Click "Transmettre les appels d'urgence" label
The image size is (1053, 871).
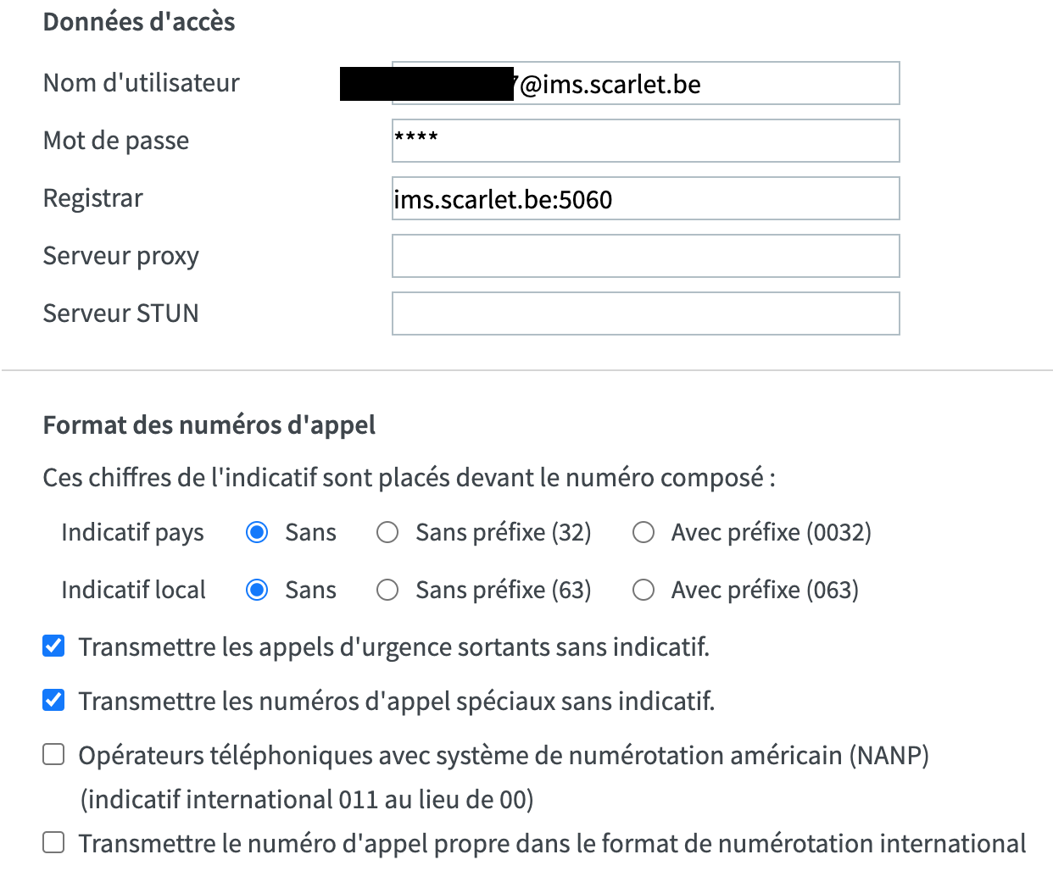(x=393, y=647)
